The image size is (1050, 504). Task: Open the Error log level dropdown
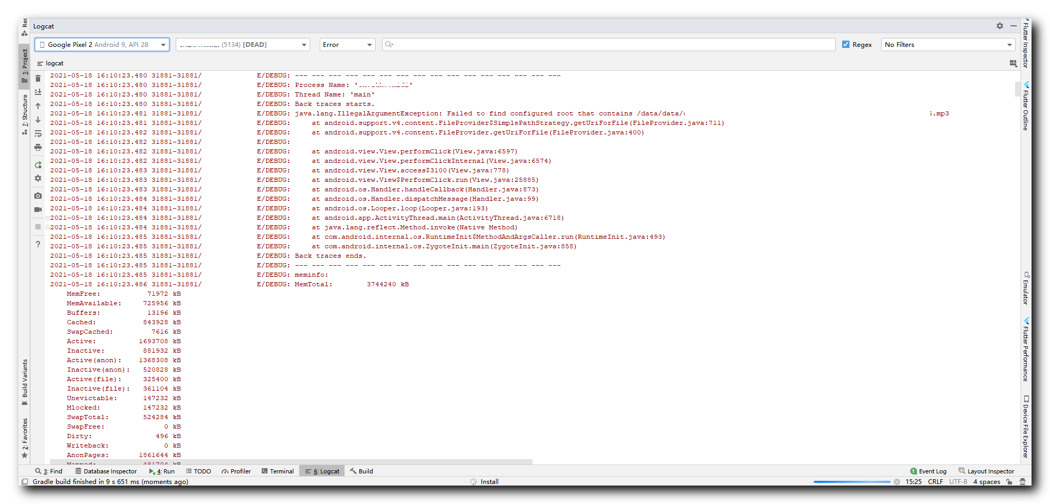(347, 45)
